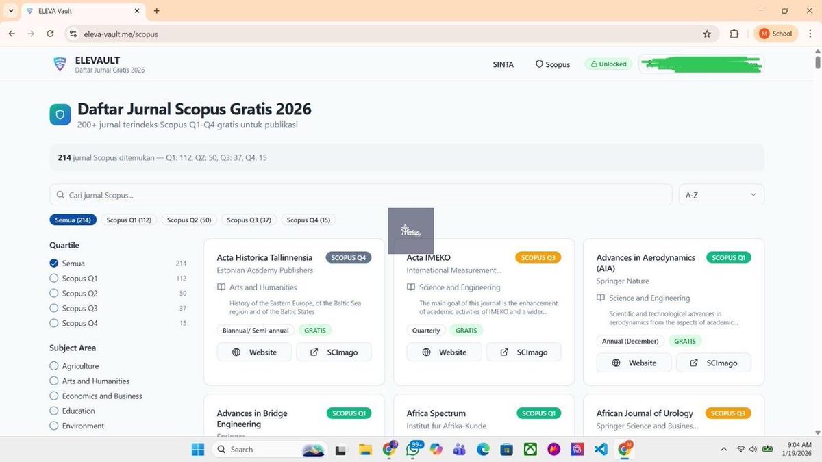
Task: Click the Advances in Aerodynamics (AIA) title
Action: (x=646, y=263)
